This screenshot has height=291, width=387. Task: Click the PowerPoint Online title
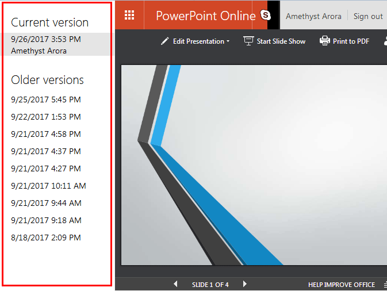tap(205, 16)
